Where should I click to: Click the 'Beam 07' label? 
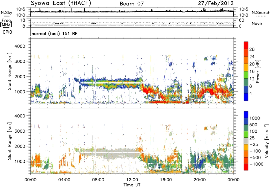(132, 4)
